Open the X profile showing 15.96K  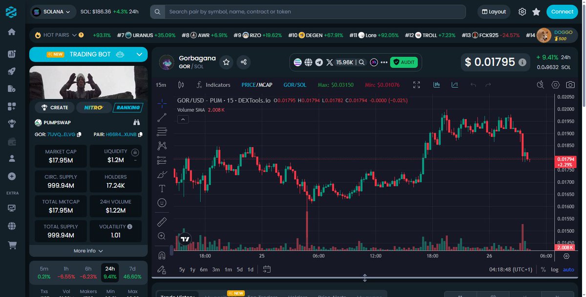[339, 62]
